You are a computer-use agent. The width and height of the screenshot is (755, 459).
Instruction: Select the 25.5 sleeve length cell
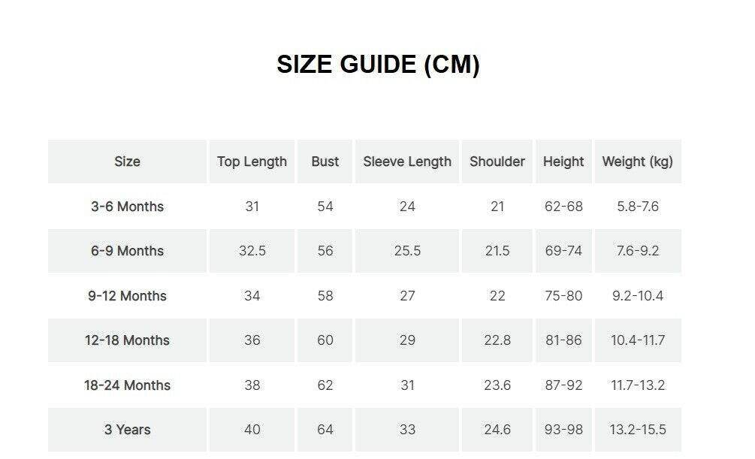pyautogui.click(x=407, y=251)
